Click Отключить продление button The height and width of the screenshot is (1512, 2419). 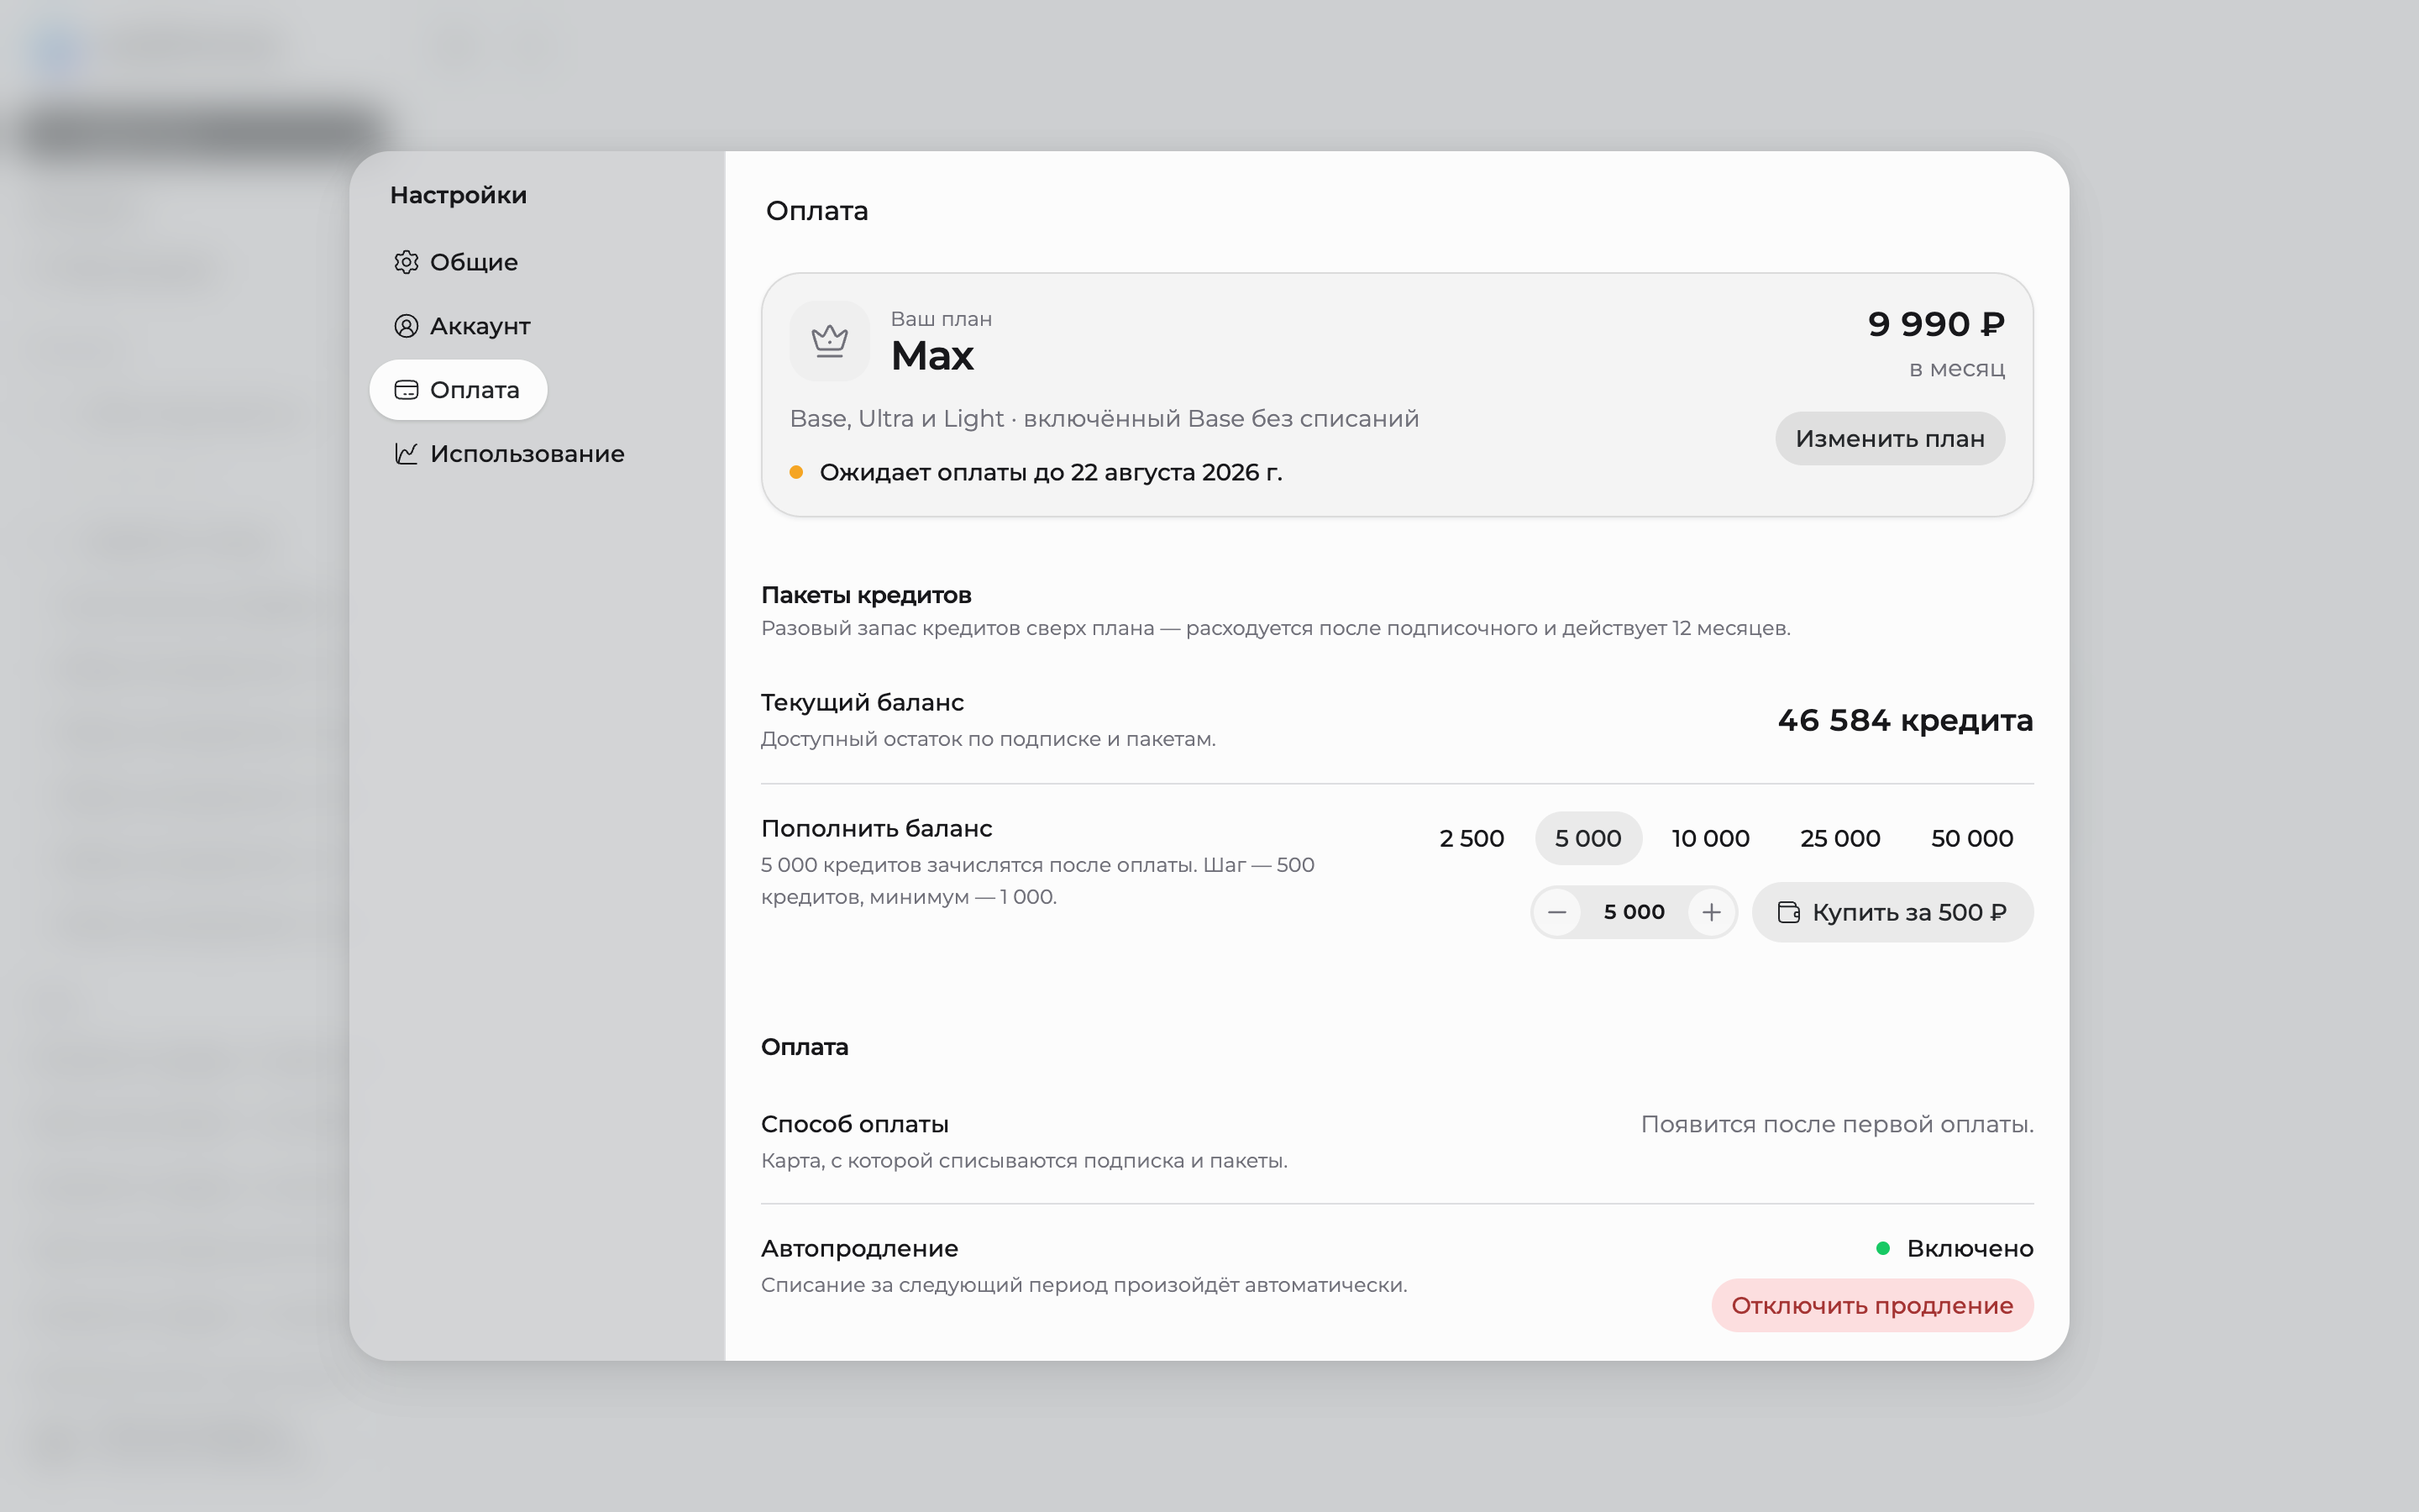[1872, 1305]
